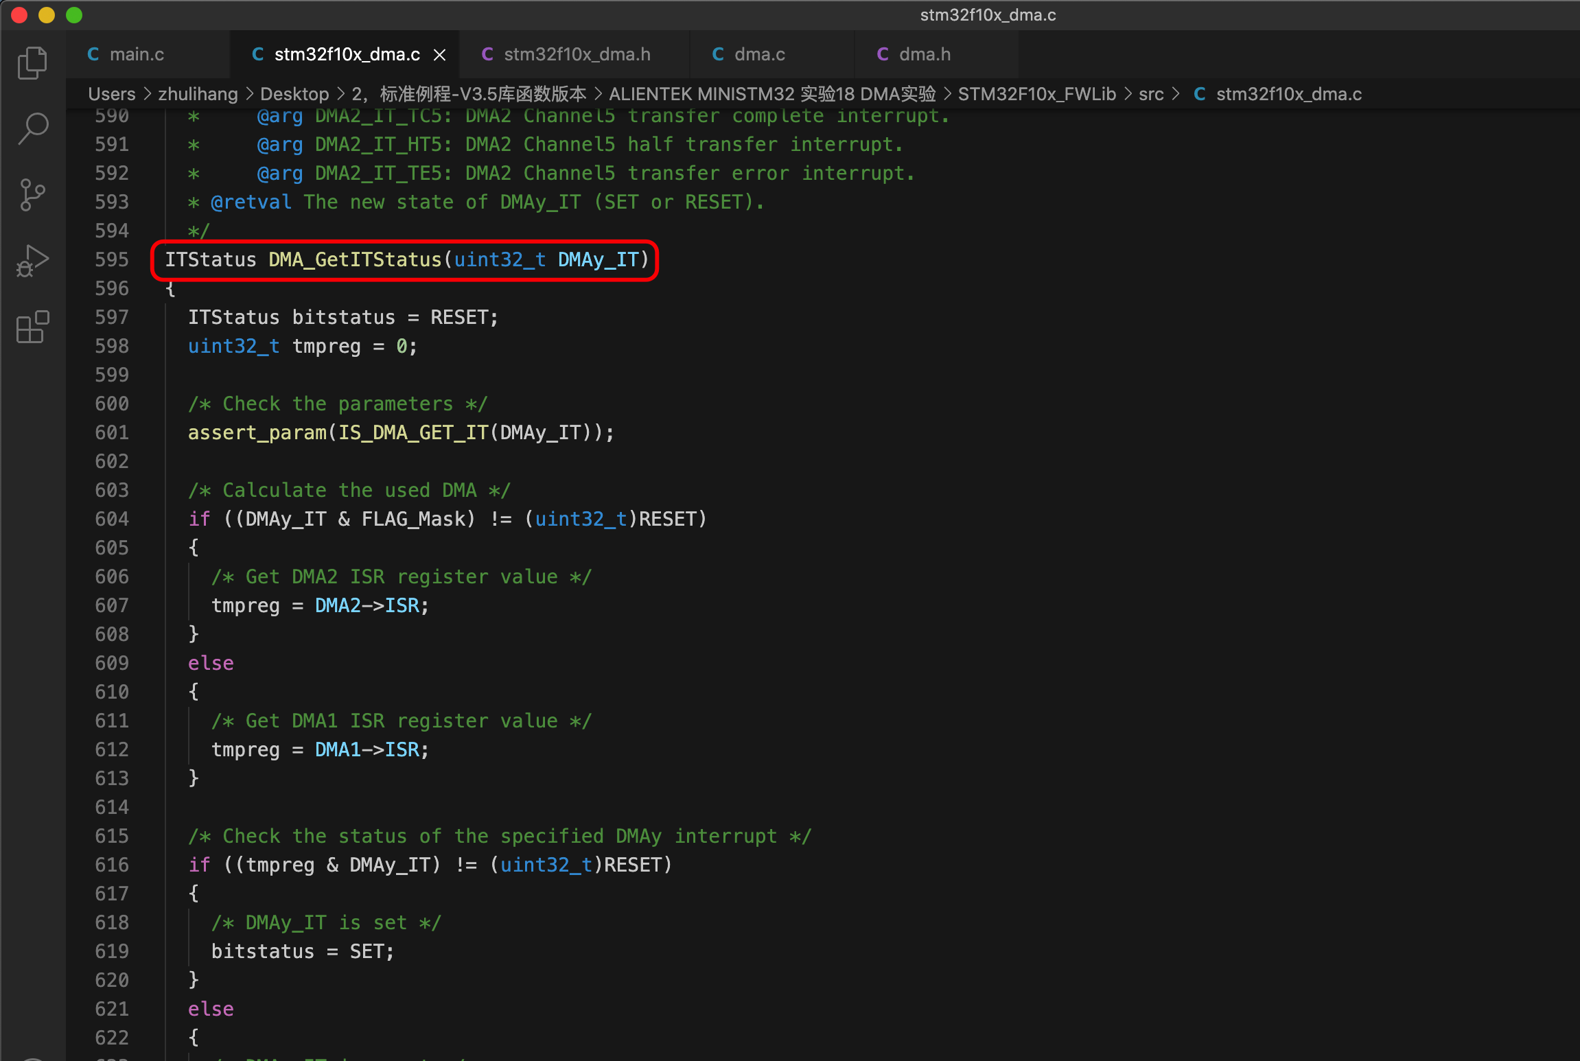Enter full screen with the green traffic light
This screenshot has height=1061, width=1580.
[73, 14]
